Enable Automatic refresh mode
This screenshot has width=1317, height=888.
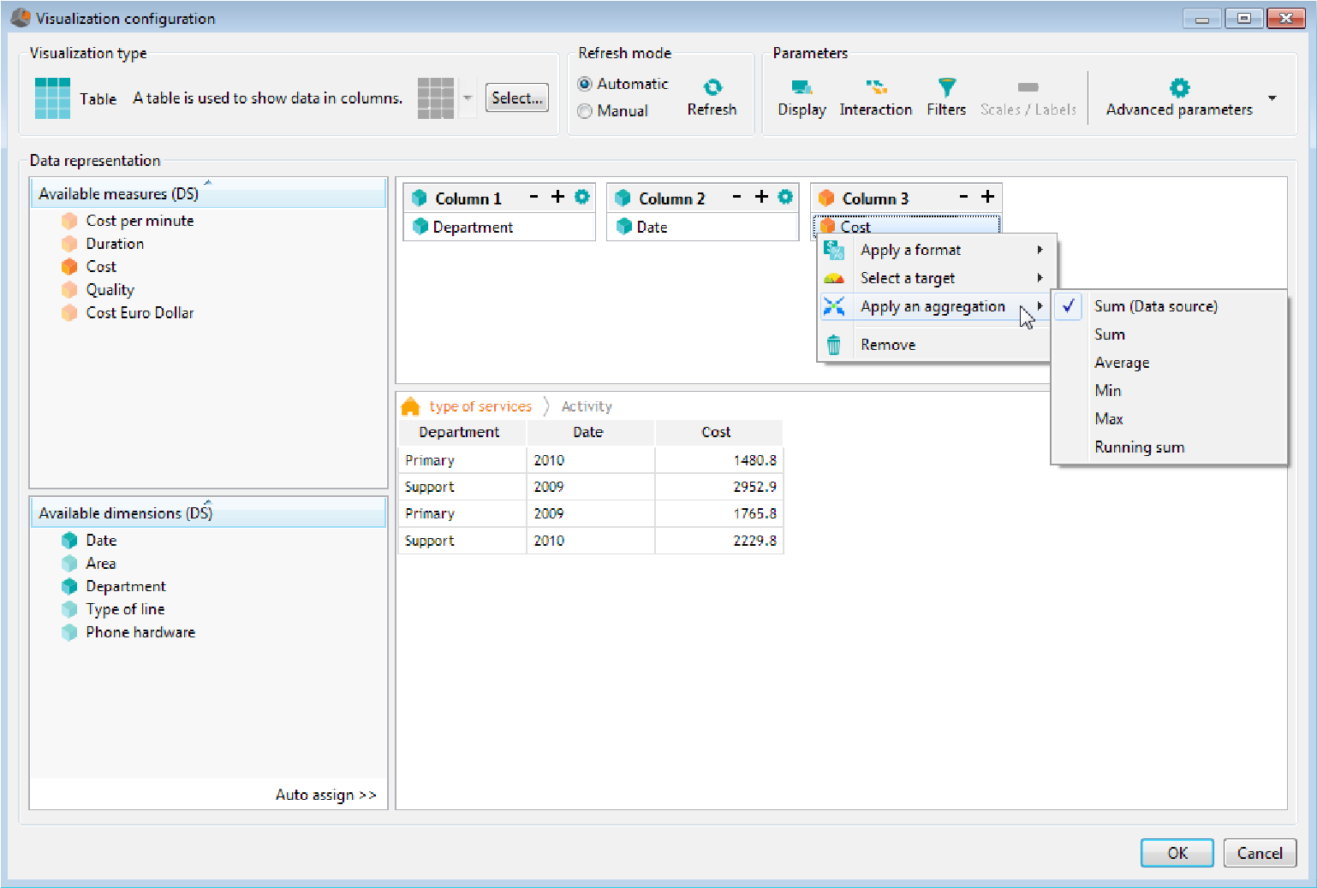pos(585,84)
